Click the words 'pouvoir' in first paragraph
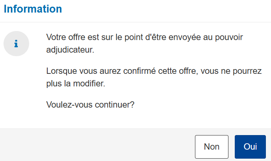Viewport: 271px width, 161px height. (229, 37)
